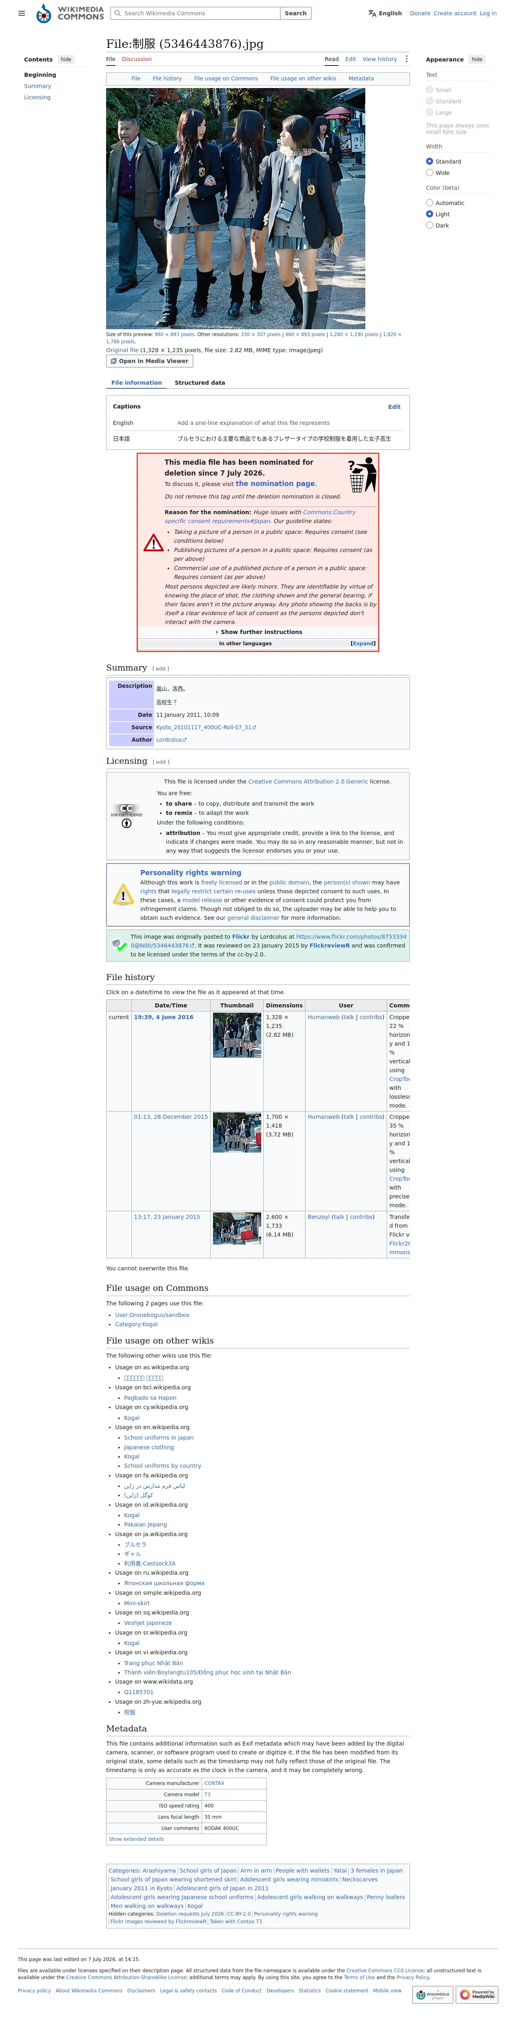The image size is (516, 2039).
Task: Open the 28 December 2015 thumbnail
Action: point(237,1133)
